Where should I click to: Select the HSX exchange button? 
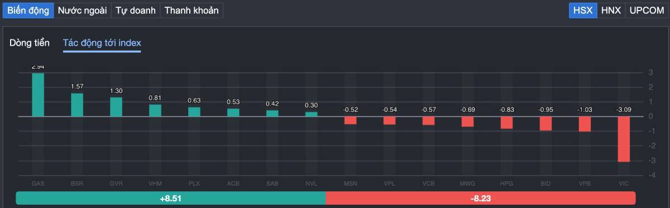583,10
